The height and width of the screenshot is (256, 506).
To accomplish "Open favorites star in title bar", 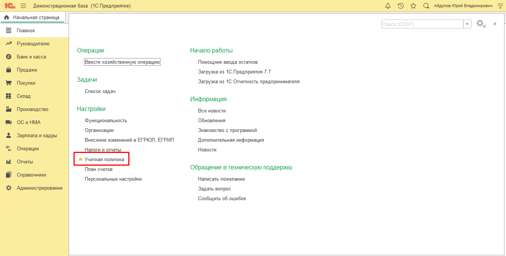I will tap(413, 6).
